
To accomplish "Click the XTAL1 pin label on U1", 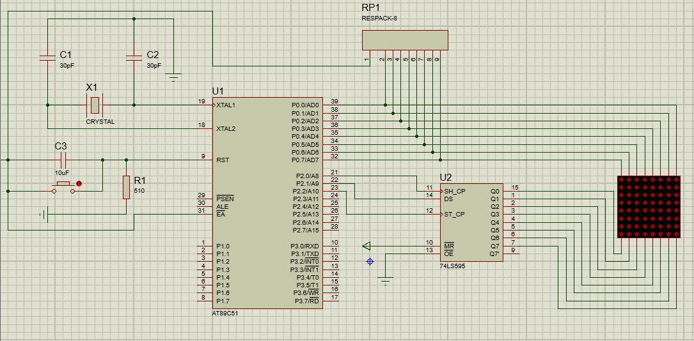I will click(x=226, y=105).
